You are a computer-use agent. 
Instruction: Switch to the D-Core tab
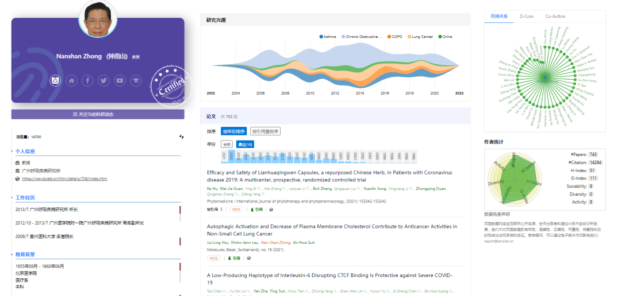526,16
